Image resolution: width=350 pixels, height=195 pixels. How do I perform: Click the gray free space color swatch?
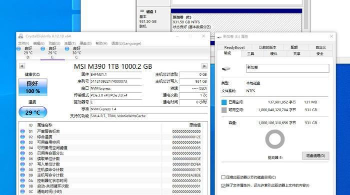click(x=224, y=110)
